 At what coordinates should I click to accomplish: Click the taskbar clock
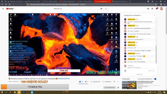(x=159, y=92)
